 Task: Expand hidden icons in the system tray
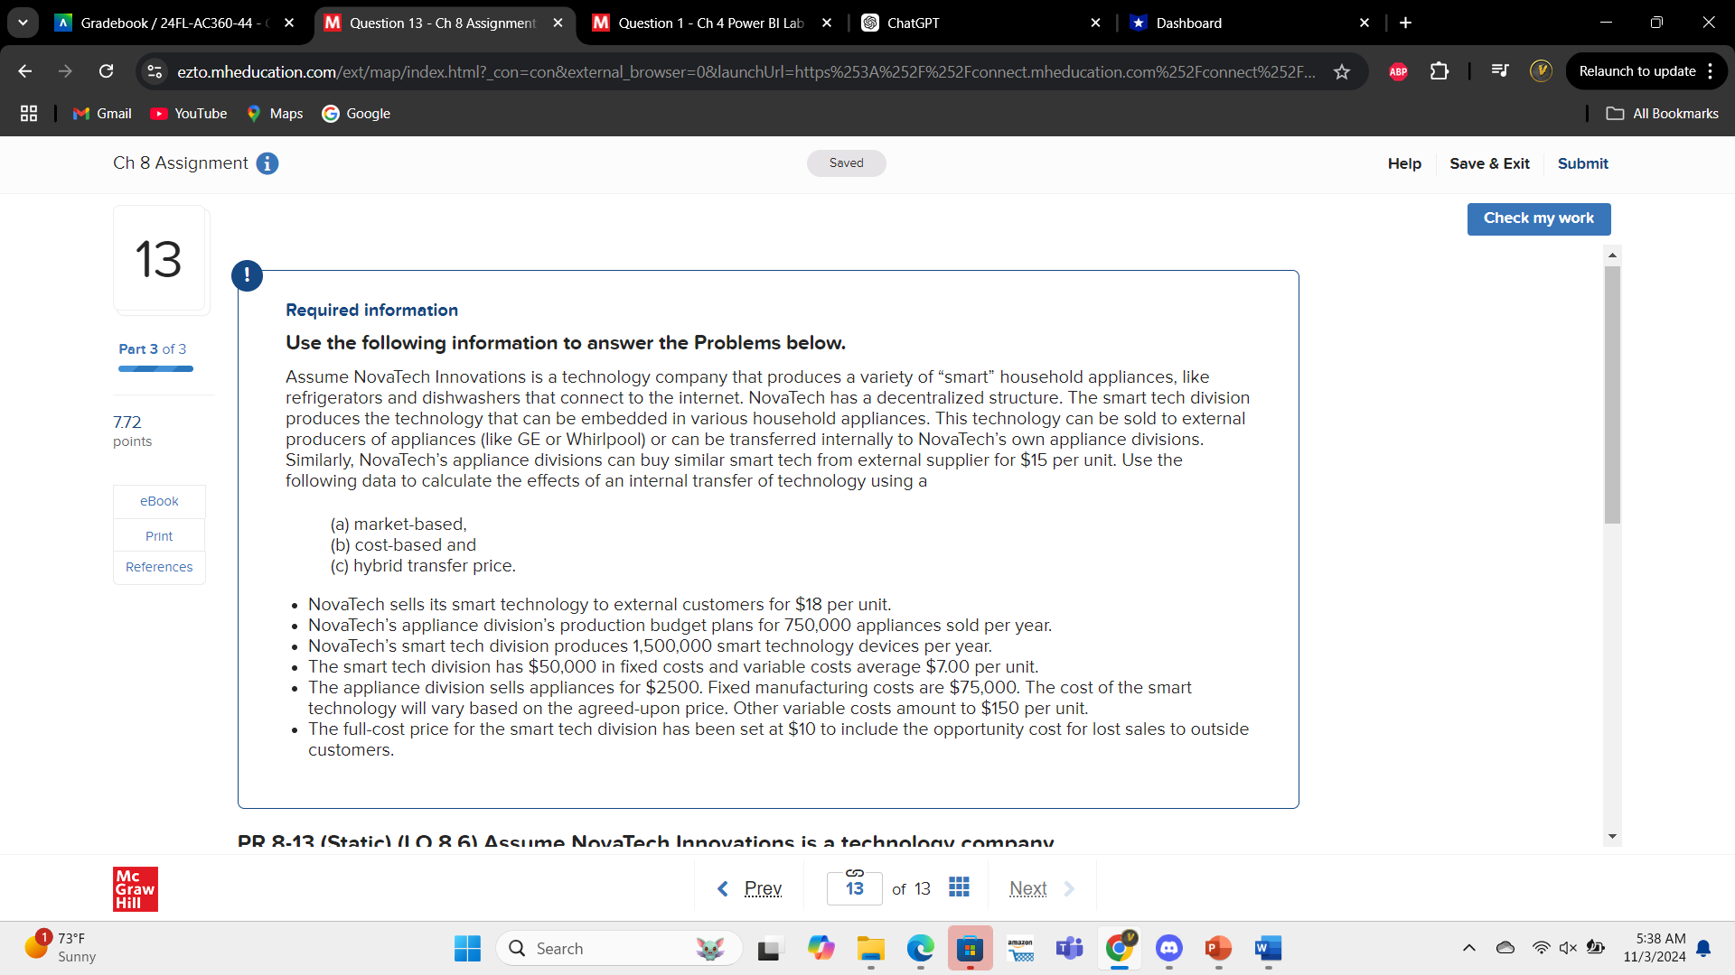[x=1468, y=948]
